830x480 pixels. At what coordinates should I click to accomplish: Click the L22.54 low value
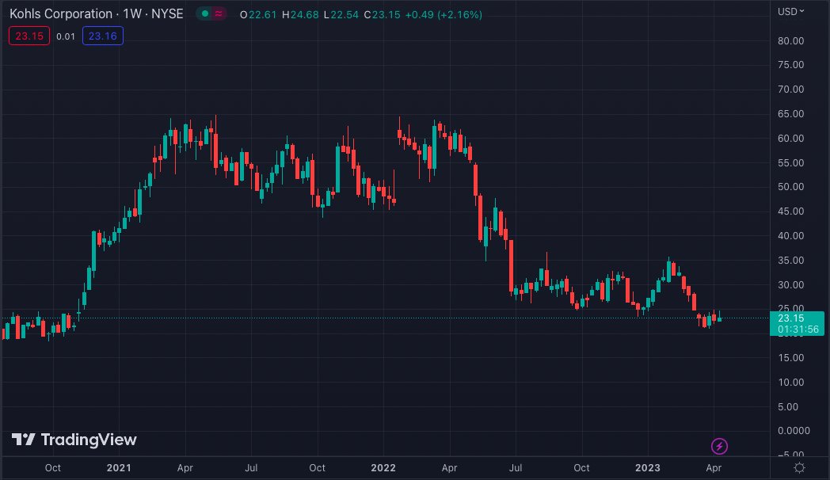point(341,15)
